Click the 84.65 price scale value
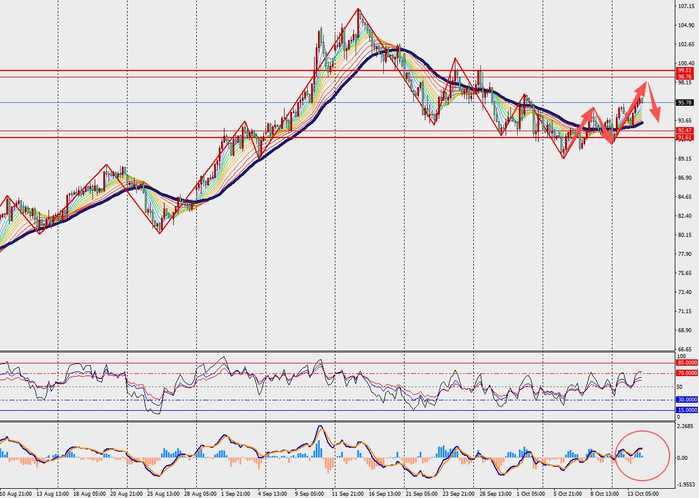The height and width of the screenshot is (498, 699). 685,197
